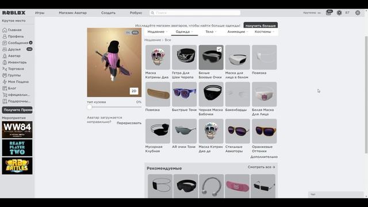Expand the Костюмы dropdown tab
The image size is (368, 207).
click(264, 32)
